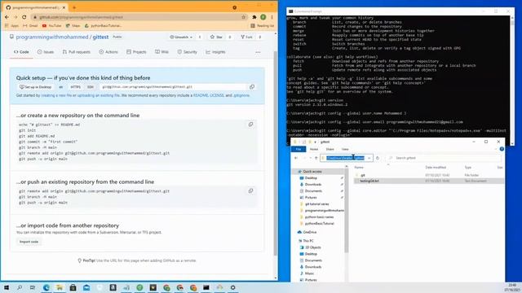This screenshot has height=293, width=522.
Task: Click the Import code button
Action: tap(29, 242)
